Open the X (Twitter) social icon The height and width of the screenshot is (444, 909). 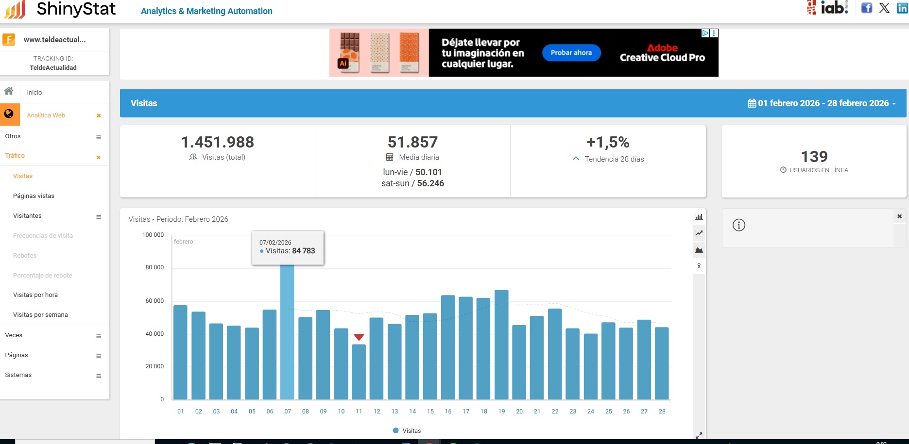click(884, 8)
